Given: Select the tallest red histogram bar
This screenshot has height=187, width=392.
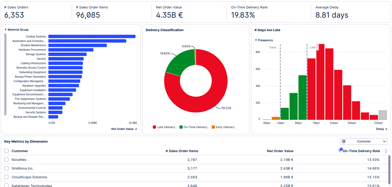Looking at the screenshot, I should pyautogui.click(x=320, y=82).
